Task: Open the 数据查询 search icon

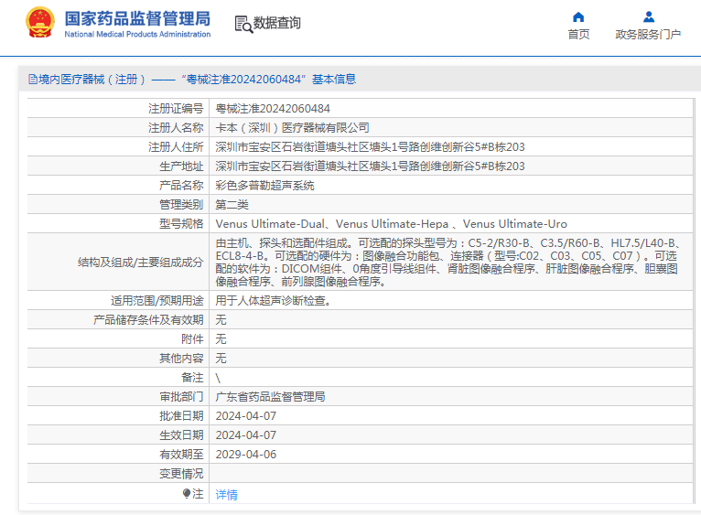Action: coord(243,24)
